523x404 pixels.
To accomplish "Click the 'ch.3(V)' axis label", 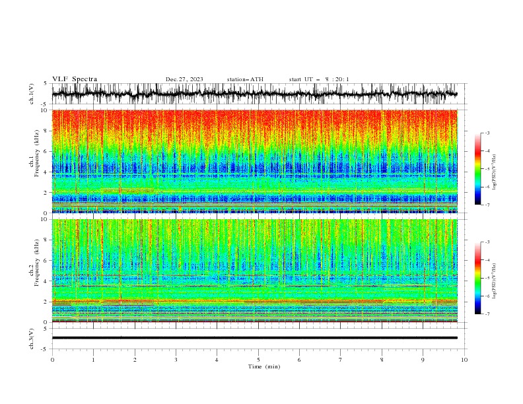I will click(32, 339).
